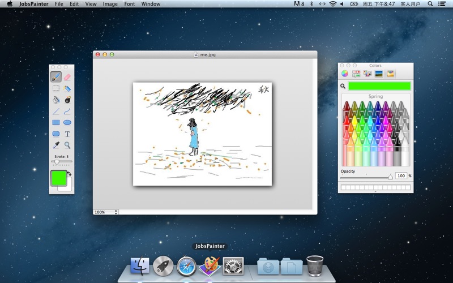Click the volume speaker icon in menu bar
This screenshot has width=453, height=283.
[342, 4]
